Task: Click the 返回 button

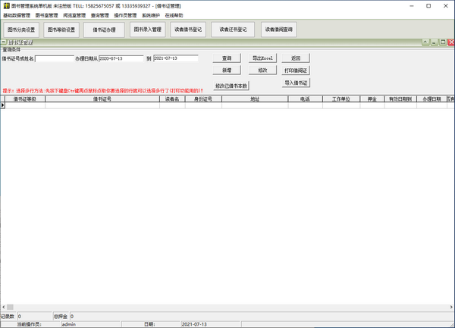Action: 296,58
